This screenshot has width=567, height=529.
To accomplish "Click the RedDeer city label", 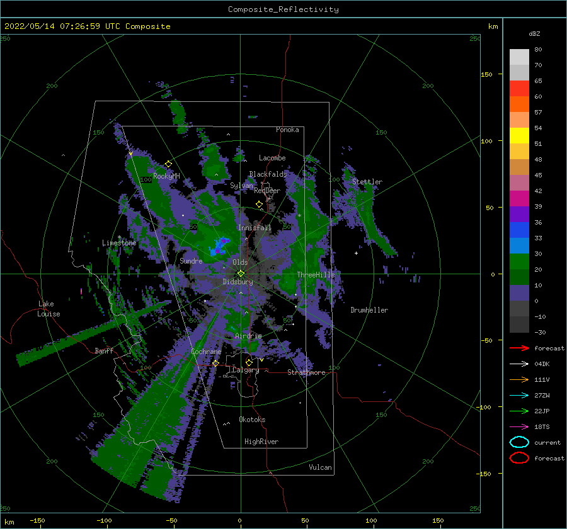I will 267,191.
